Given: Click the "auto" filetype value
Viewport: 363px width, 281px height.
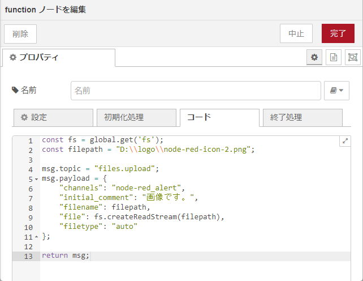Looking at the screenshot, I should (x=124, y=227).
